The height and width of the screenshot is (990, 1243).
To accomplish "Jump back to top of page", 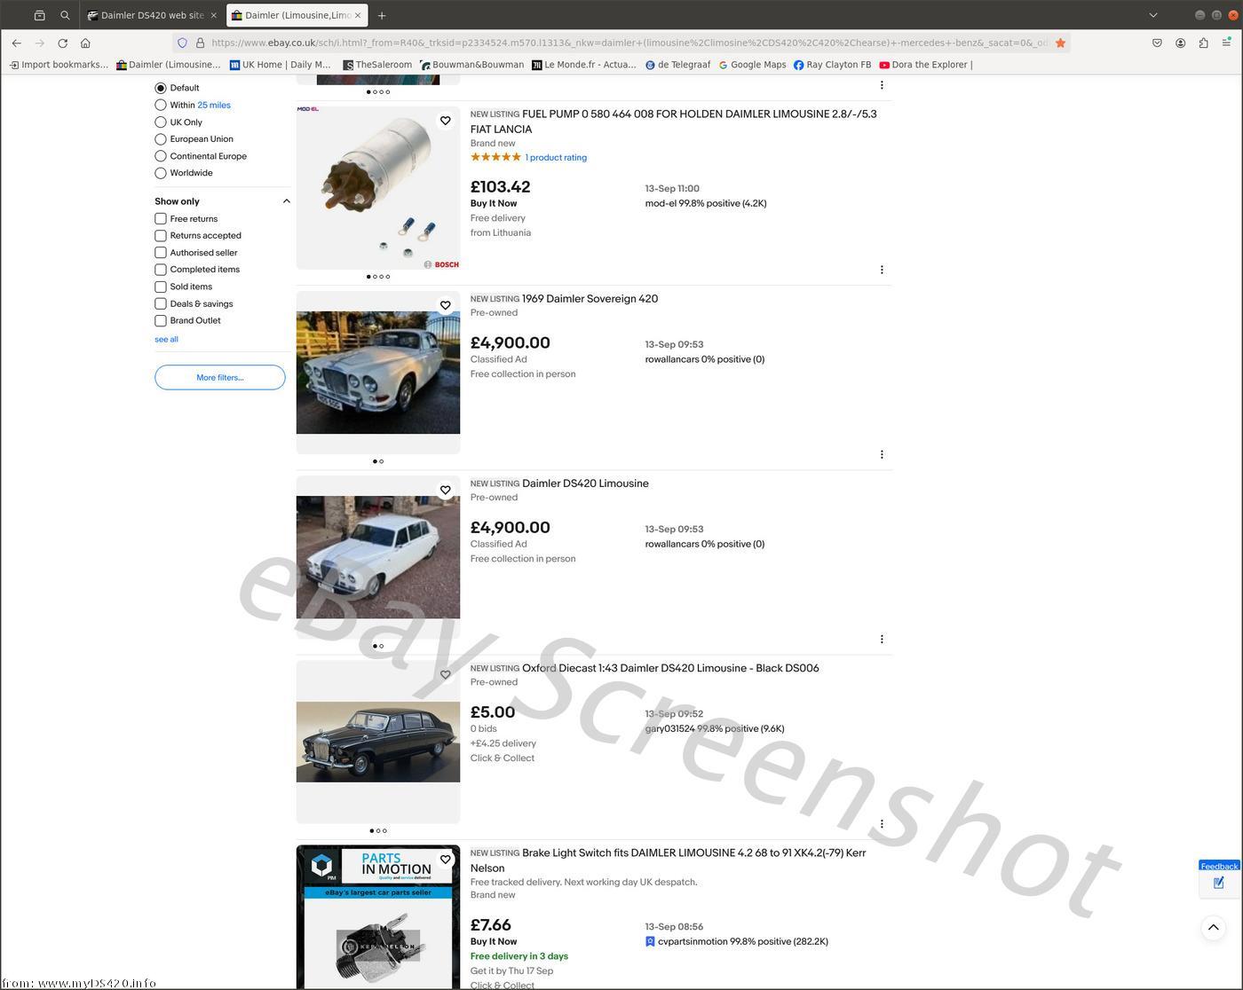I will (x=1214, y=928).
